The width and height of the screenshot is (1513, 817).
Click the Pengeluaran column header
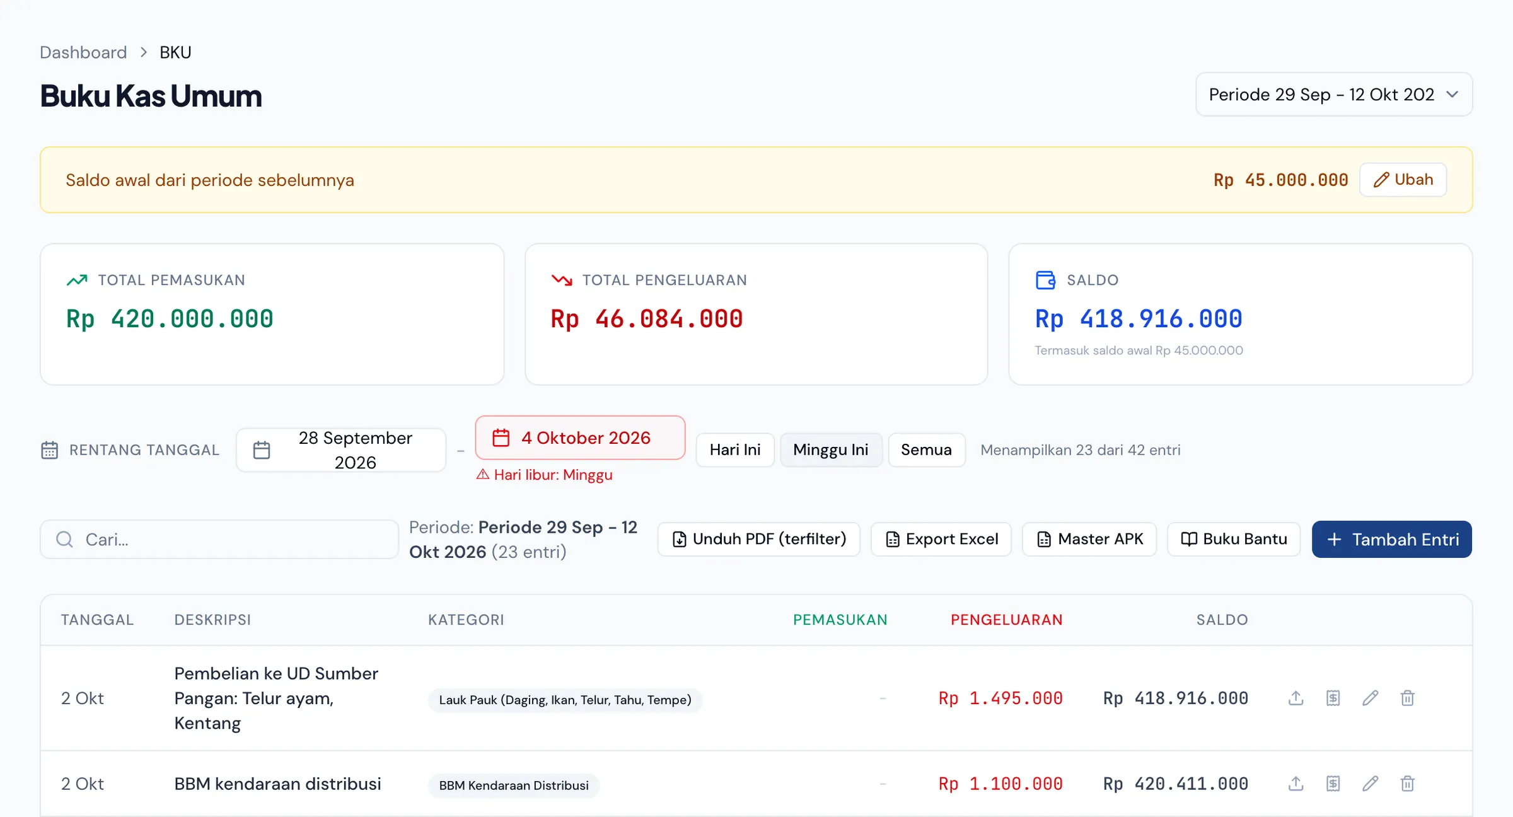click(1006, 620)
